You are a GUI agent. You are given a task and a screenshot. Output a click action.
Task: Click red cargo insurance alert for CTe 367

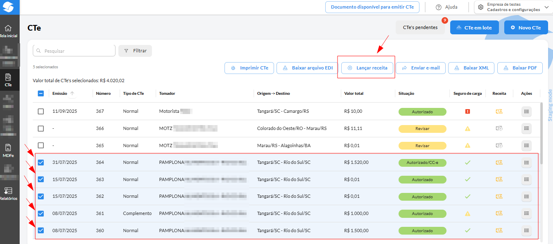click(x=467, y=111)
